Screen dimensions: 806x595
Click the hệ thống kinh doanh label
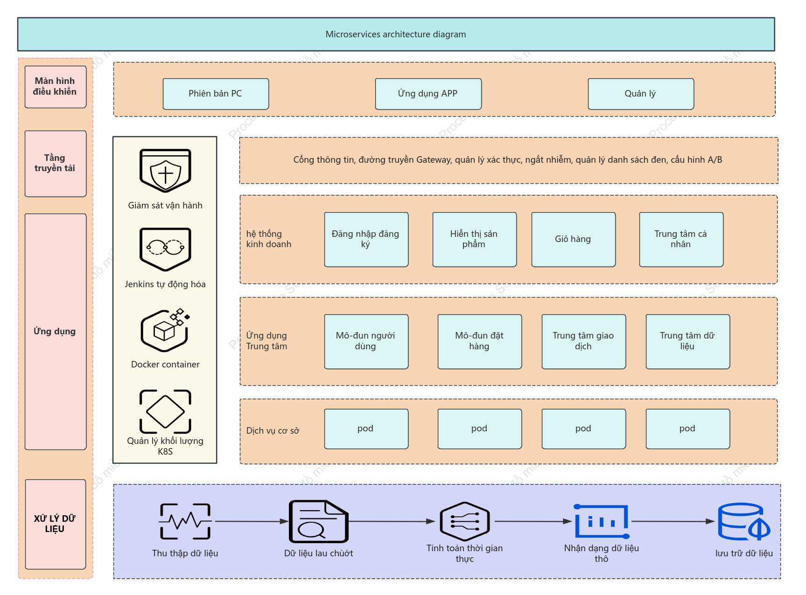[x=269, y=239]
